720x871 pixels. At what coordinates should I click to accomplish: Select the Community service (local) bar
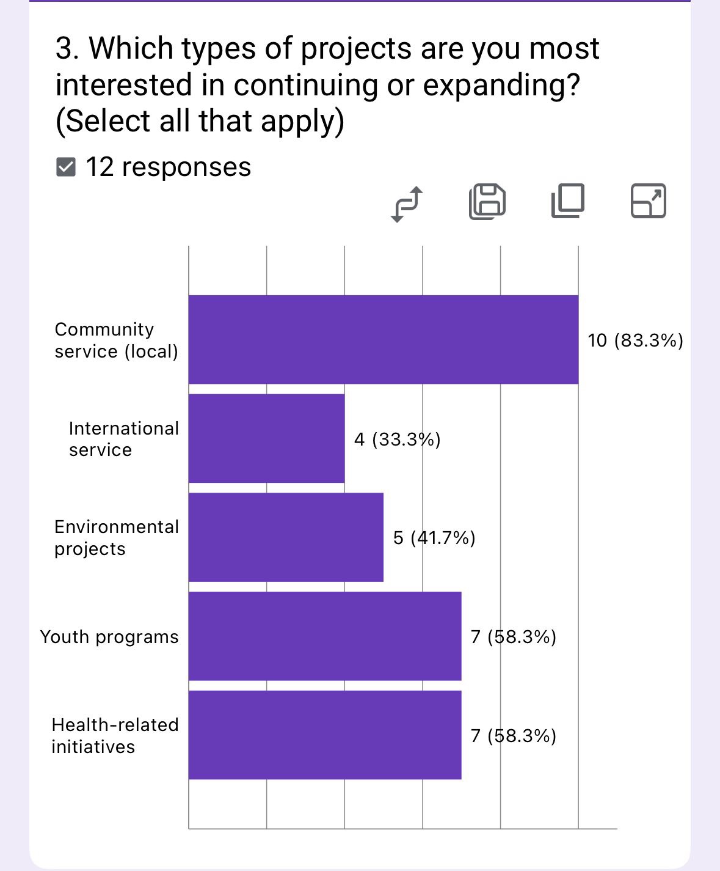383,340
